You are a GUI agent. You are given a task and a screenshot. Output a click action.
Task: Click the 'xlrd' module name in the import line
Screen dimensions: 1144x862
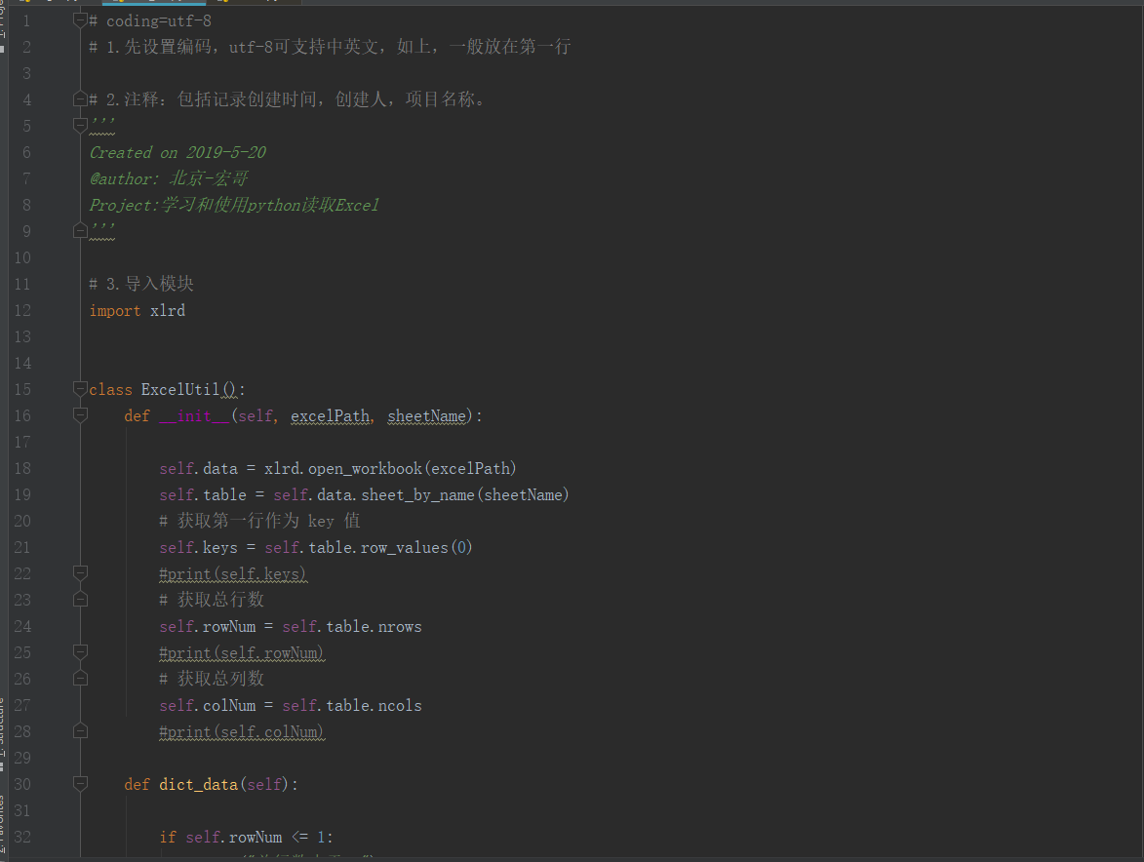coord(168,311)
